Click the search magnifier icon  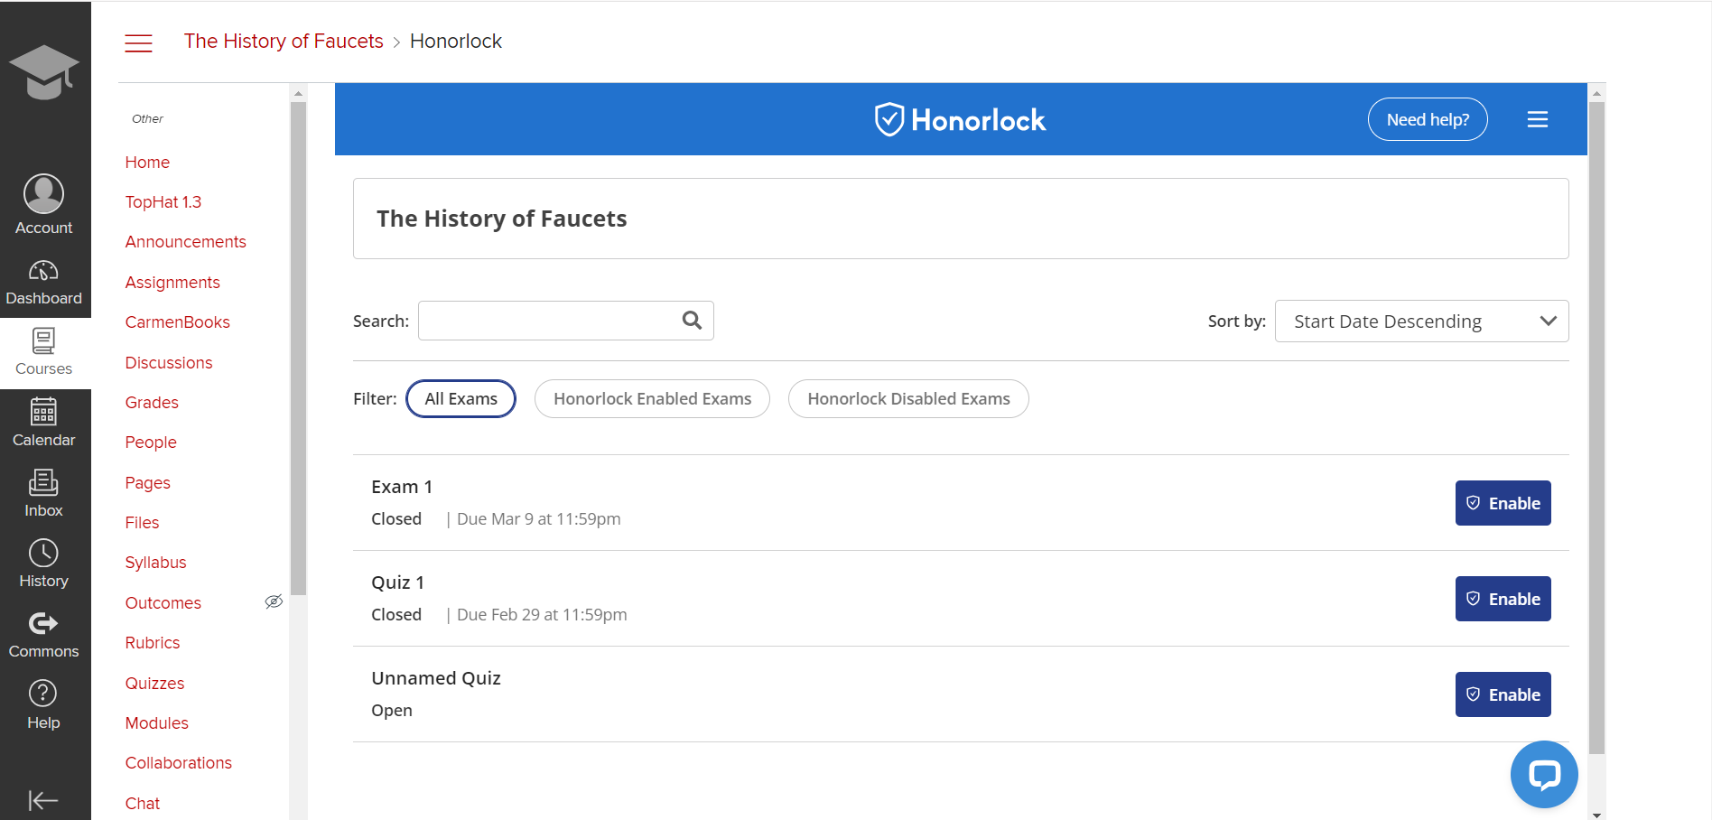692,321
